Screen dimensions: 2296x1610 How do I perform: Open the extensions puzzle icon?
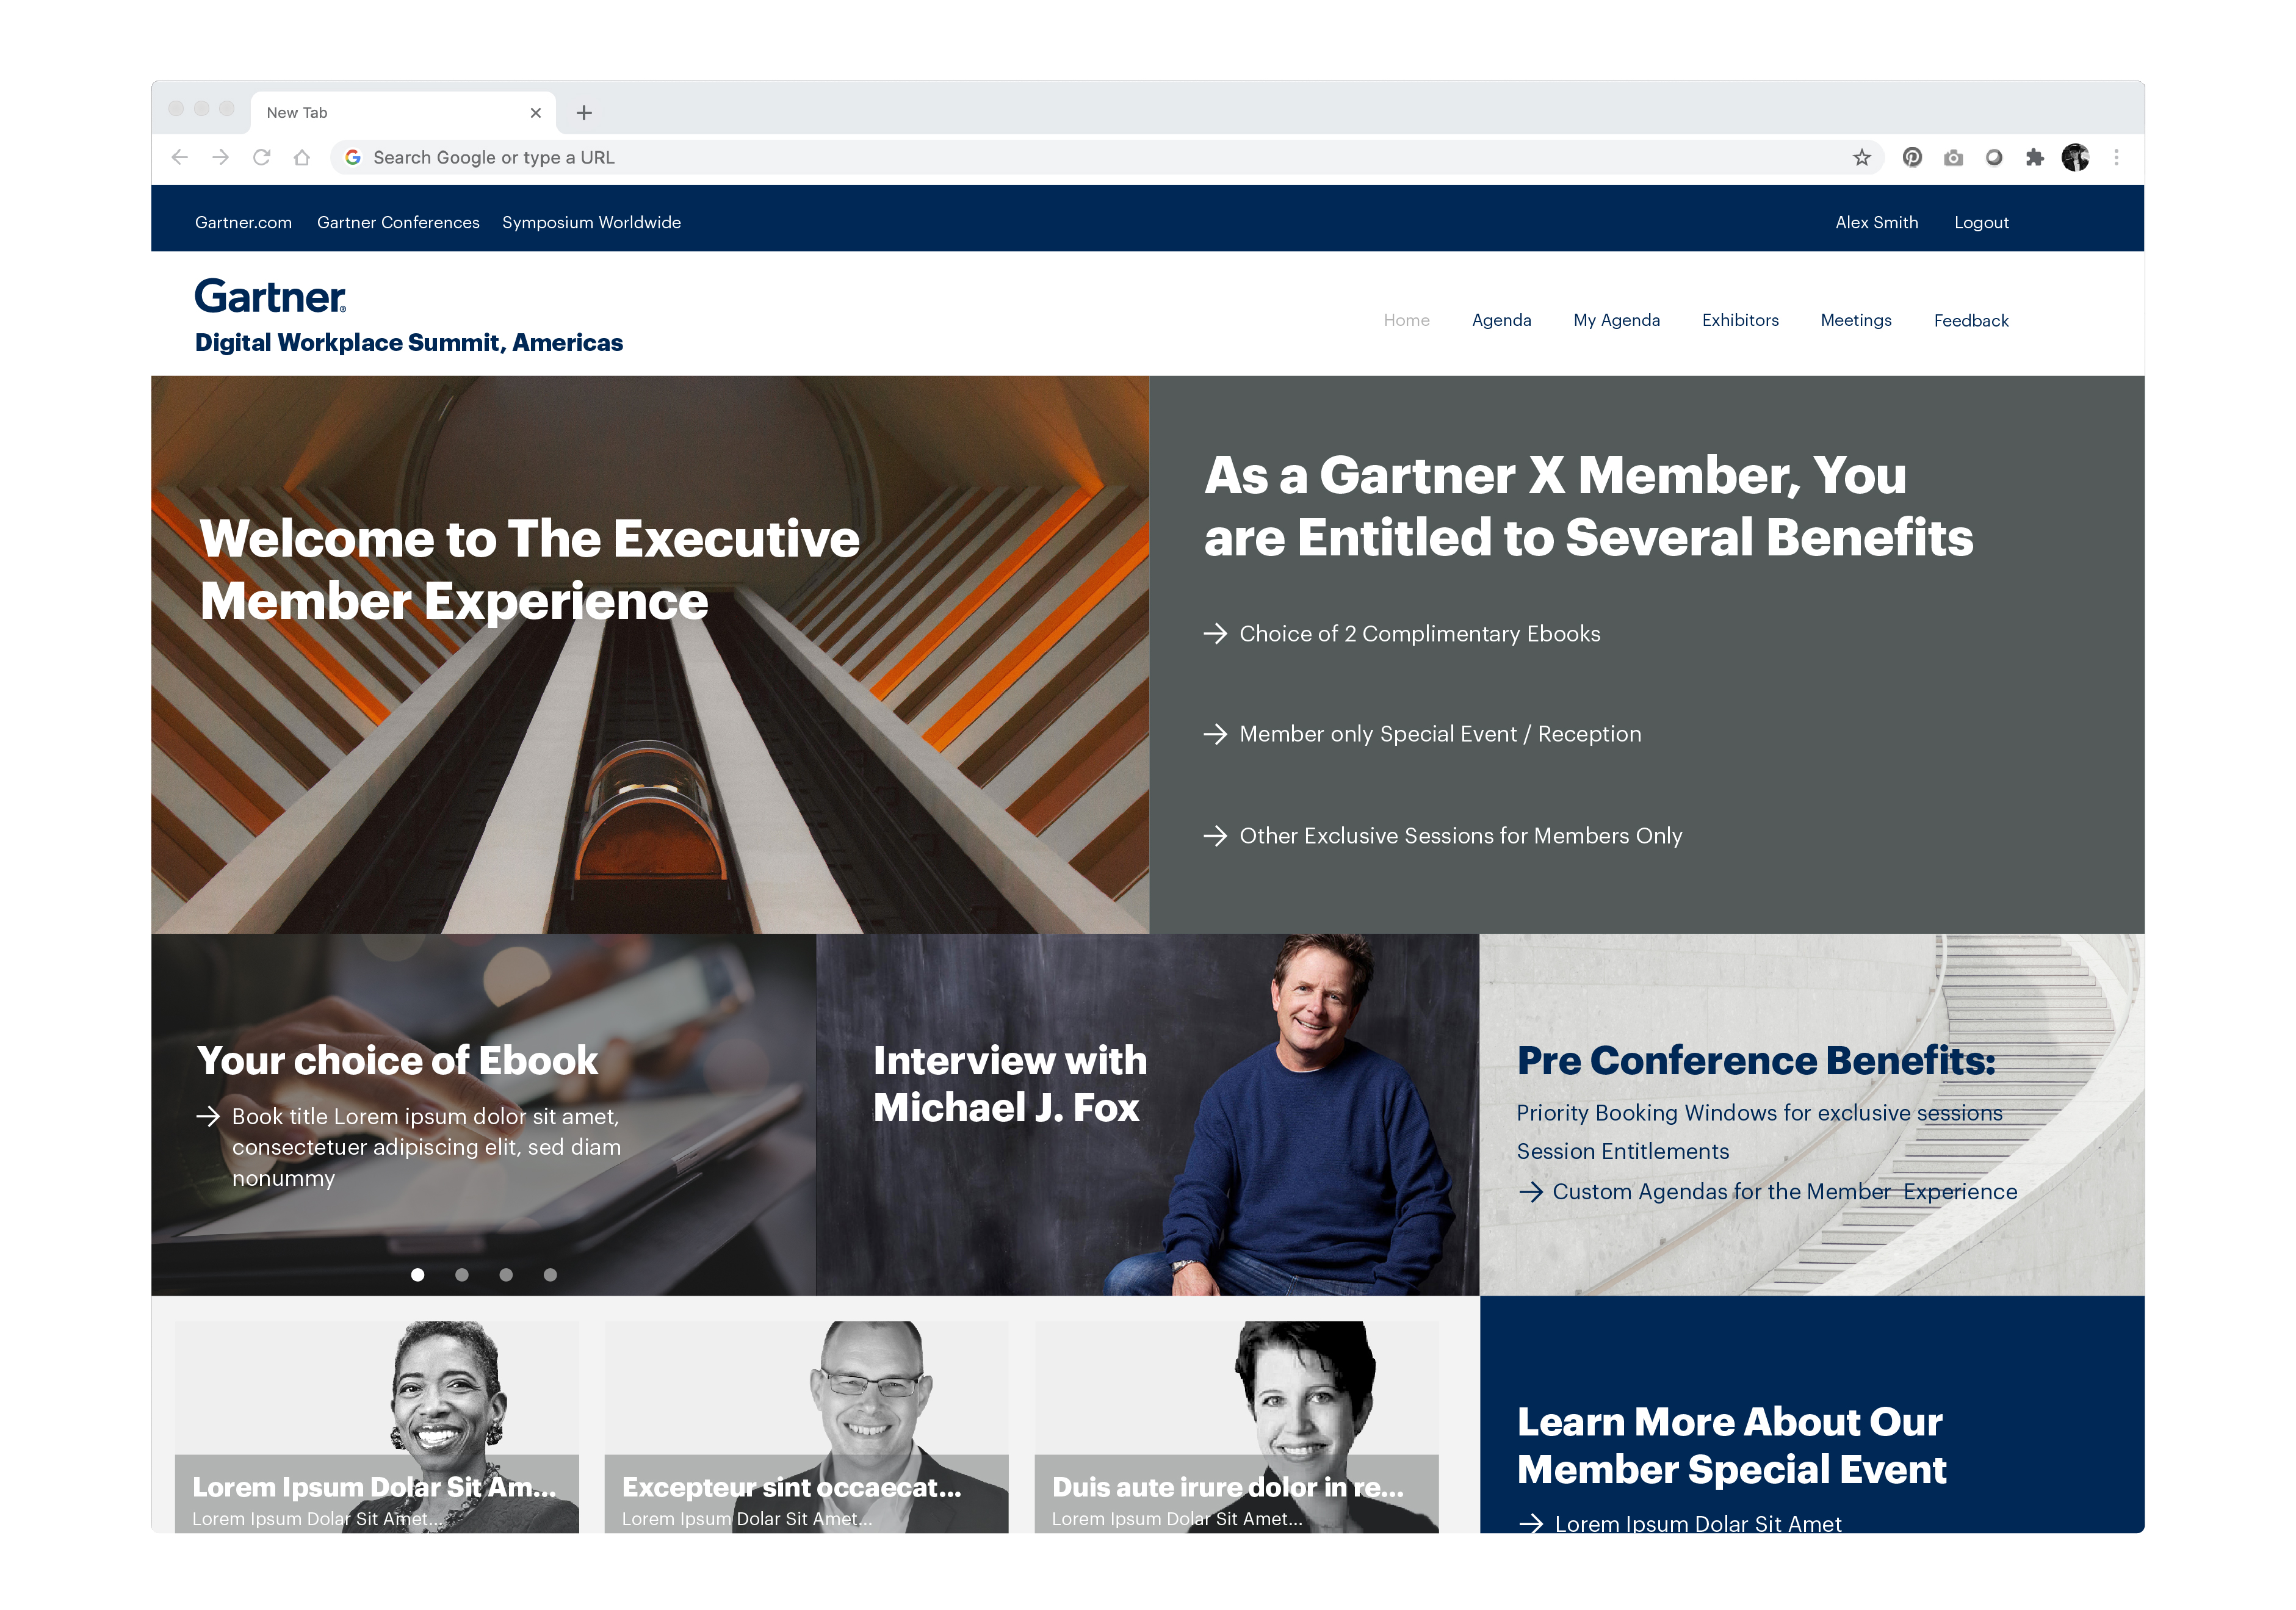point(2034,157)
